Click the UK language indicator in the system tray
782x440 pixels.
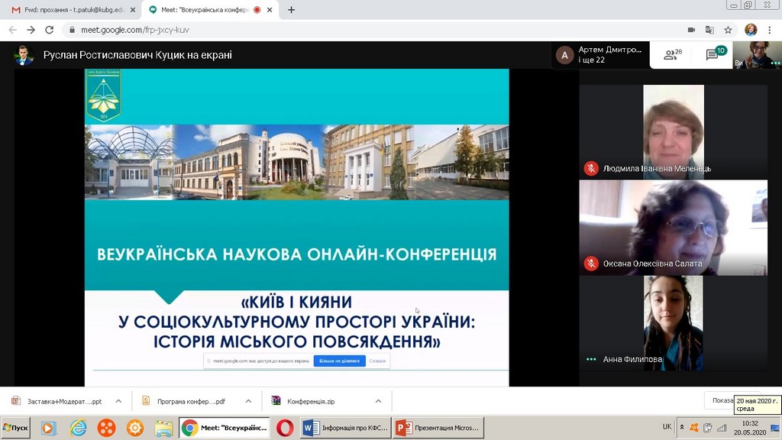click(666, 427)
